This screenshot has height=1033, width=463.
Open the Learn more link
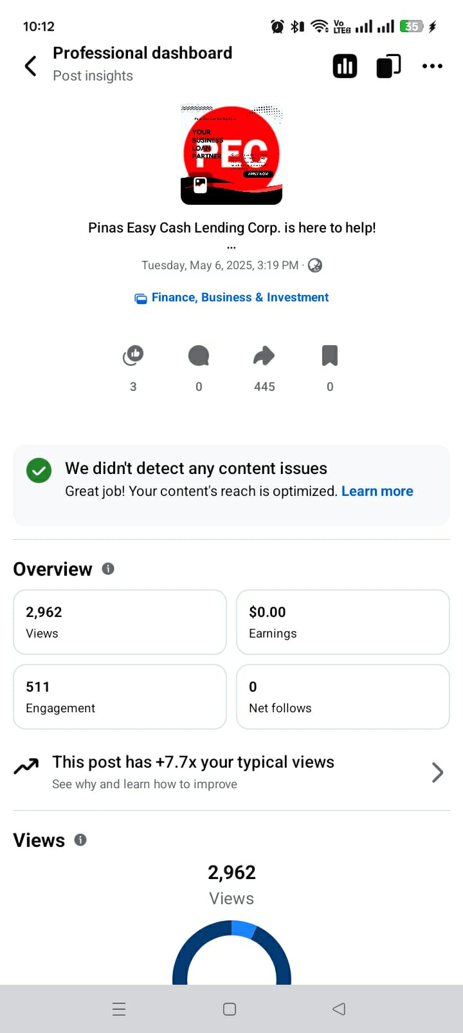pos(377,491)
